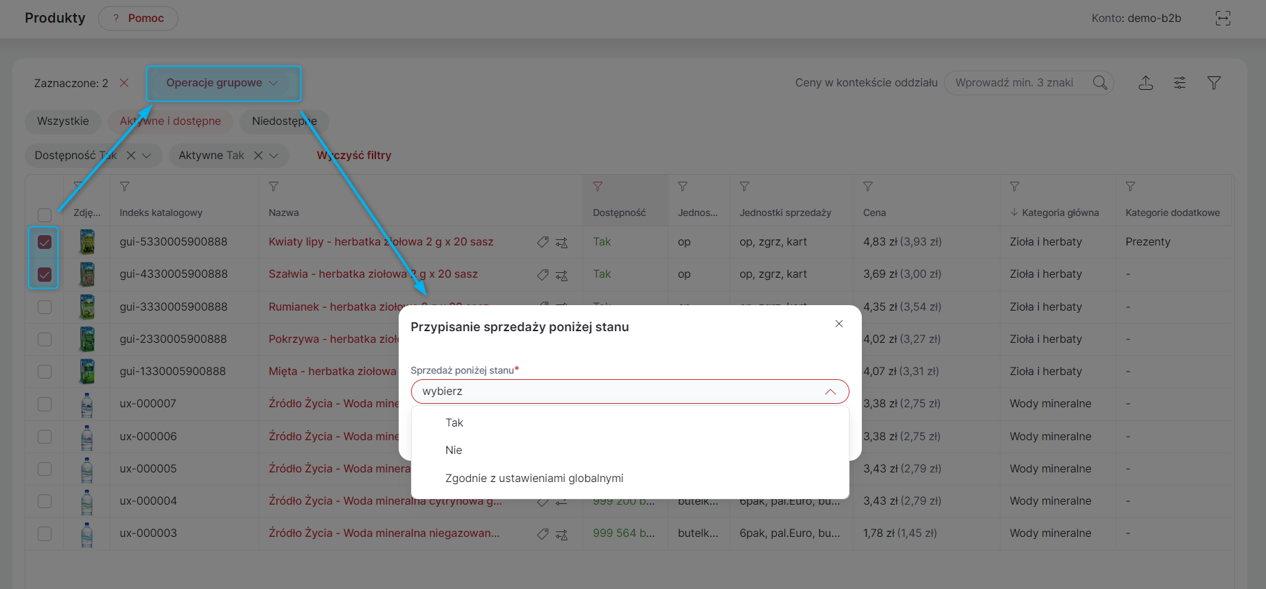Click price tag icon for Kwiaty lipy

coord(543,242)
